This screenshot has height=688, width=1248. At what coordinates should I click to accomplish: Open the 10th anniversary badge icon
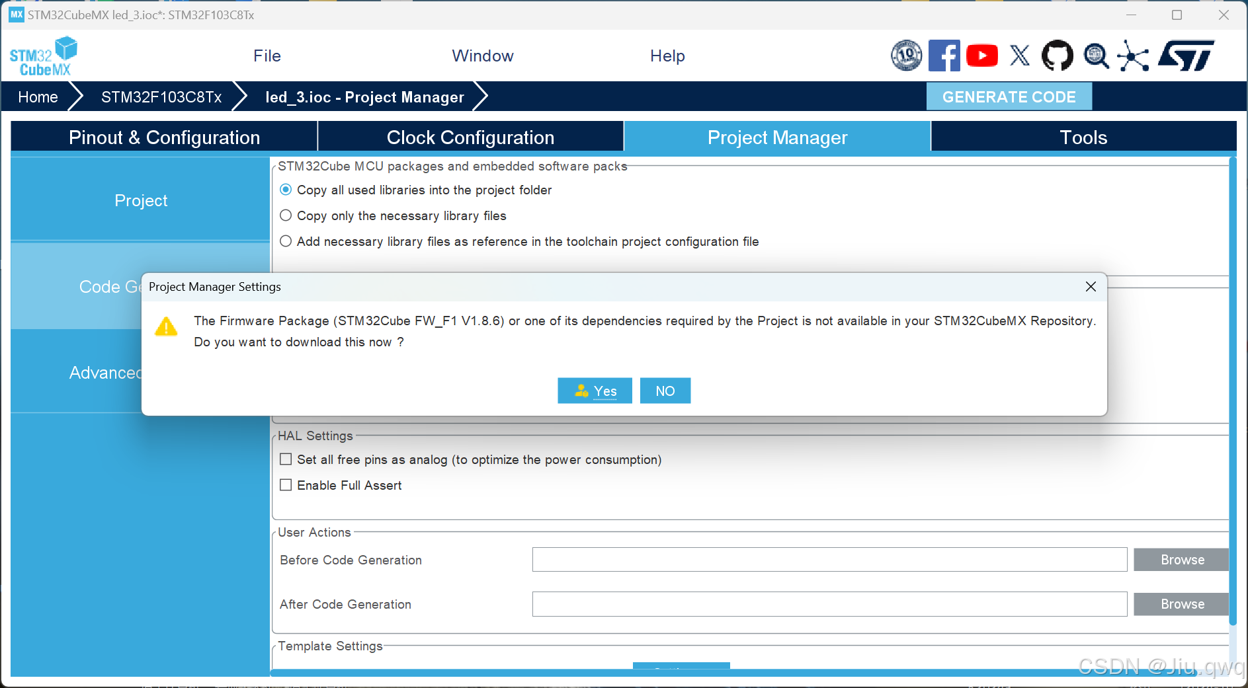click(x=906, y=56)
